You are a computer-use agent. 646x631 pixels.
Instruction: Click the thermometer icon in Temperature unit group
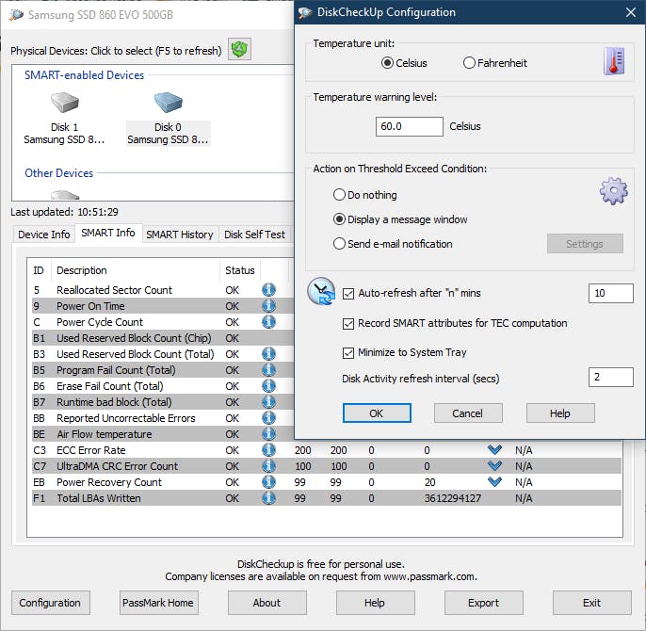tap(614, 61)
